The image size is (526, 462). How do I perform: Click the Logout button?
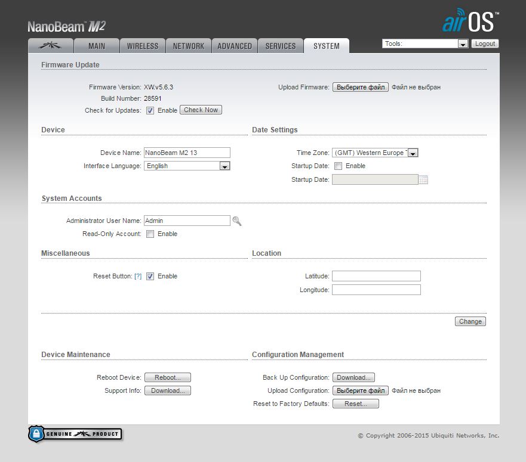pos(485,44)
